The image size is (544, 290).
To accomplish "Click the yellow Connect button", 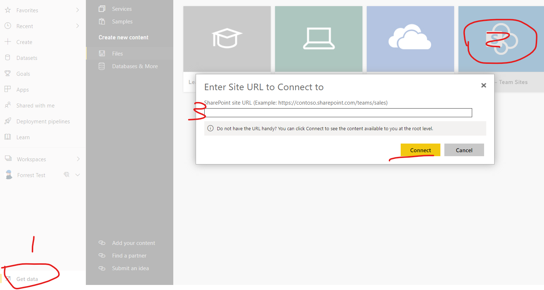I will tap(421, 150).
